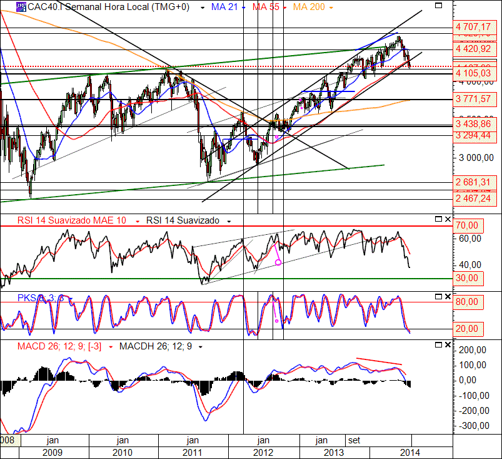Click the 4 420,92 price level label
Screen dimensions: 502x459
pos(473,49)
